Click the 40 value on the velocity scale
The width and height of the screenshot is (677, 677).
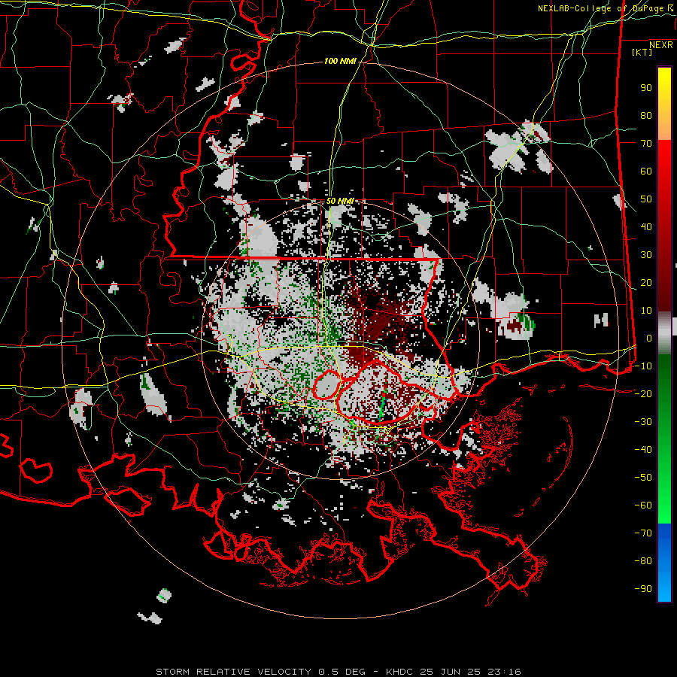coord(646,227)
